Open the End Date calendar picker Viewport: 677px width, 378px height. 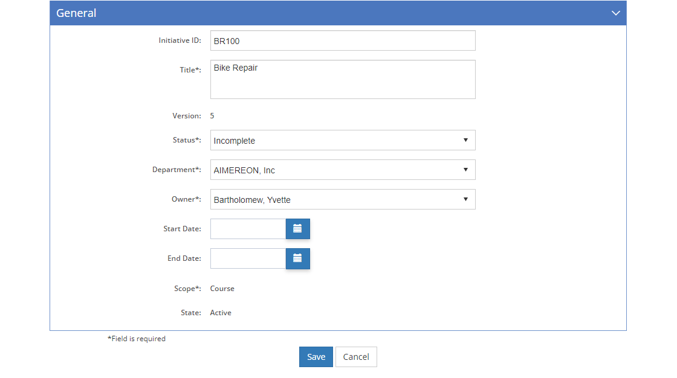coord(297,258)
